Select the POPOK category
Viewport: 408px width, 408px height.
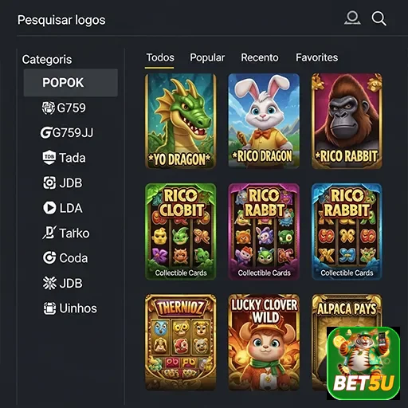click(71, 83)
